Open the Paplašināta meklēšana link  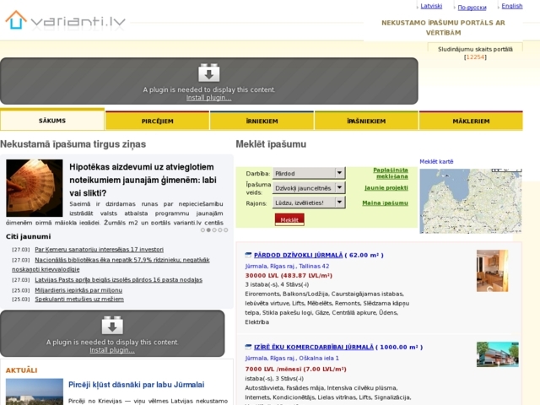[x=391, y=173]
